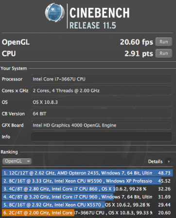Select the Xeon W5590 ranking entry
Image resolution: width=176 pixels, height=218 pixels.
[x=88, y=181]
